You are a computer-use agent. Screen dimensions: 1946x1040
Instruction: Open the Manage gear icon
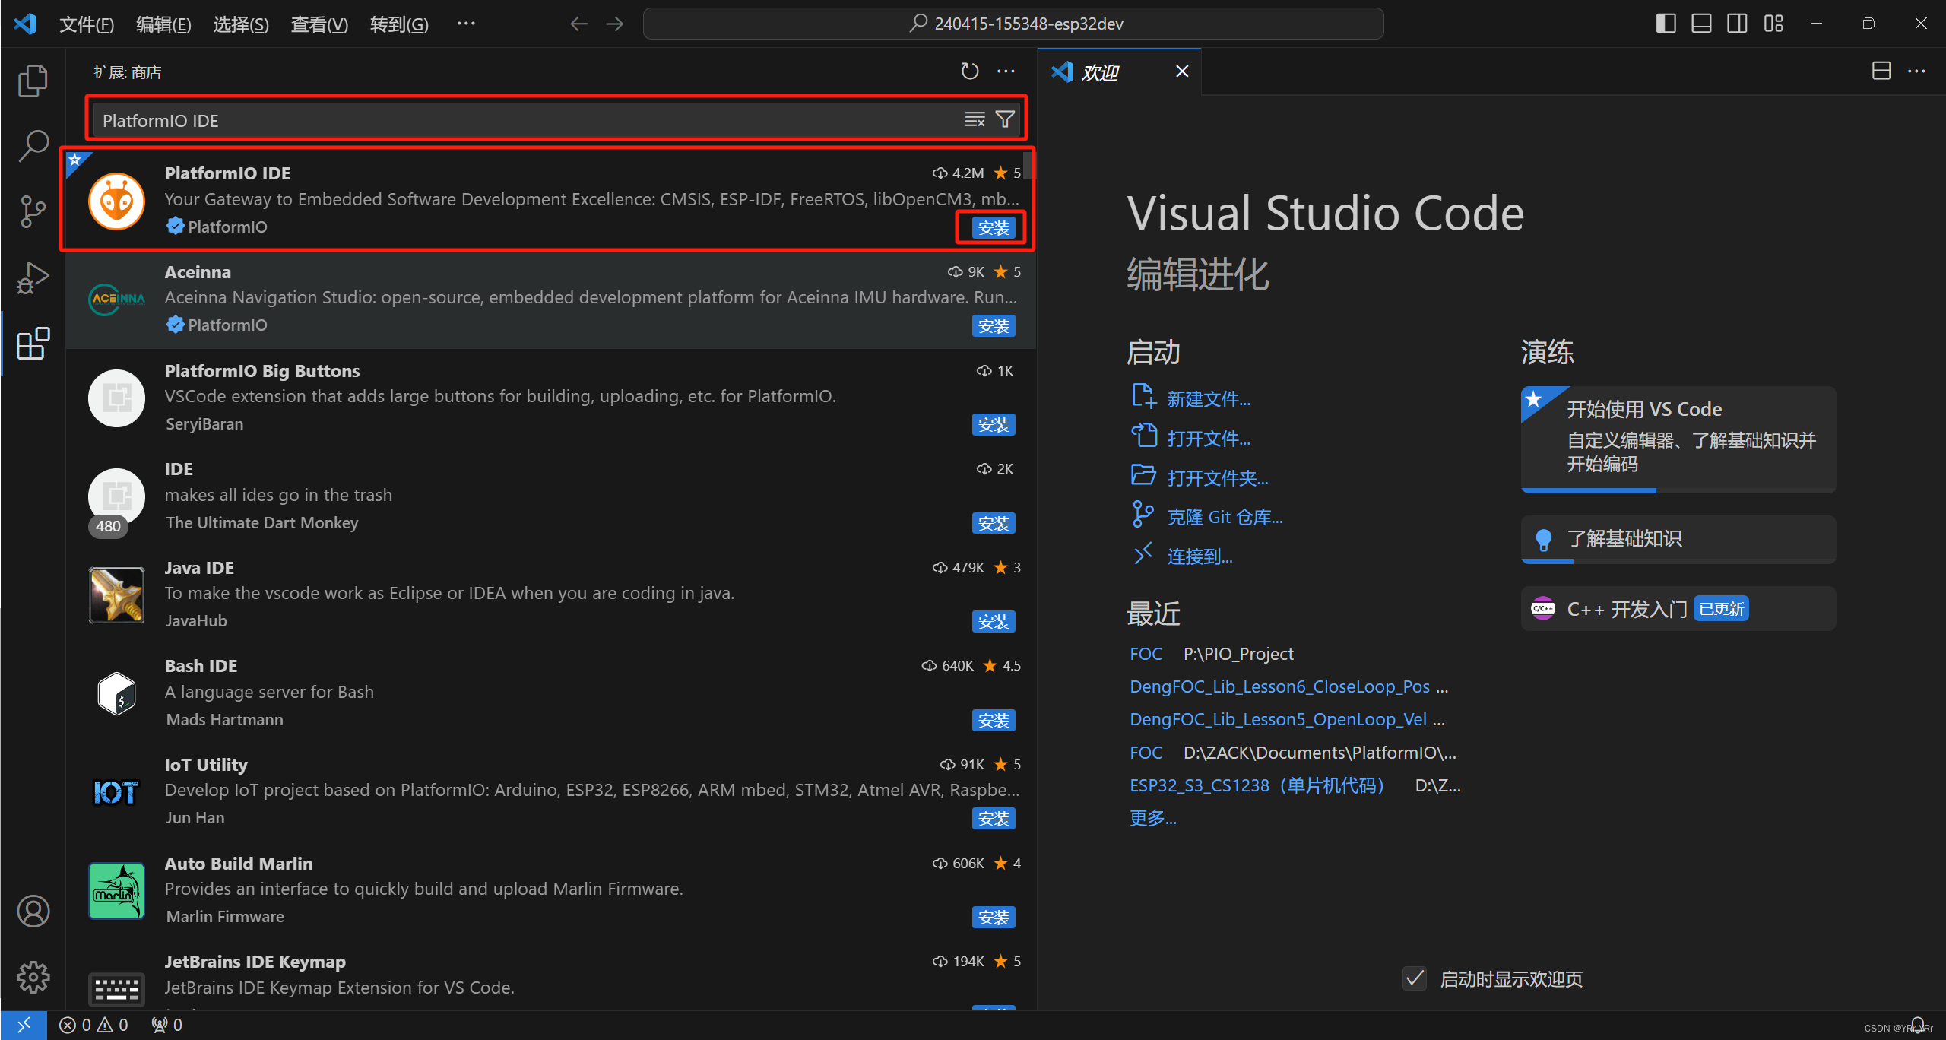[33, 976]
